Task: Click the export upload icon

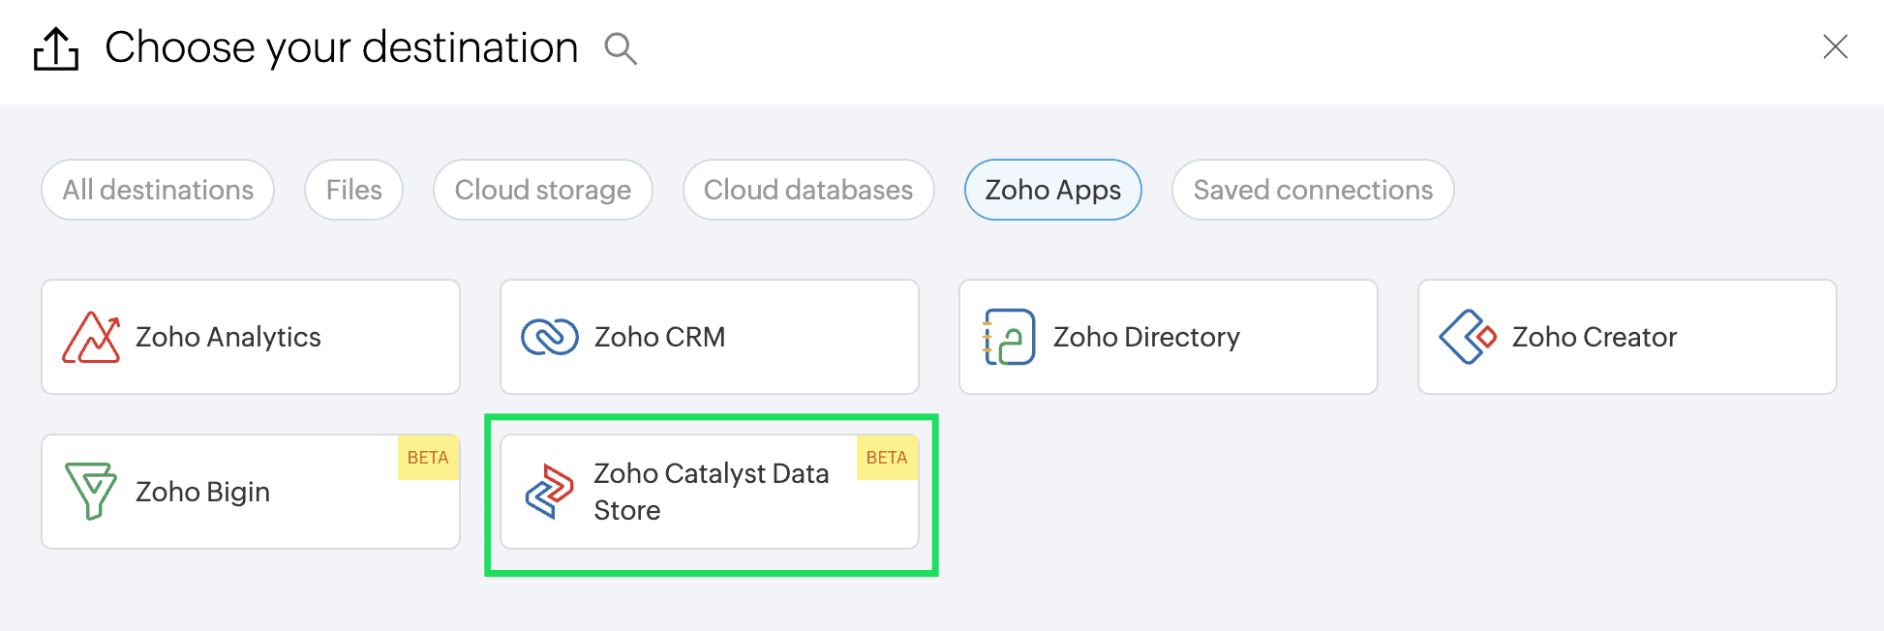Action: 56,48
